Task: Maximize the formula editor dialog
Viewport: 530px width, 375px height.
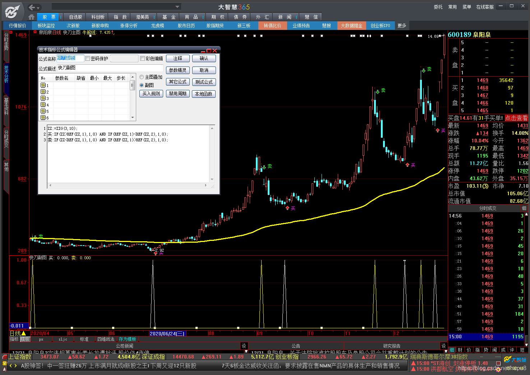Action: tap(209, 51)
